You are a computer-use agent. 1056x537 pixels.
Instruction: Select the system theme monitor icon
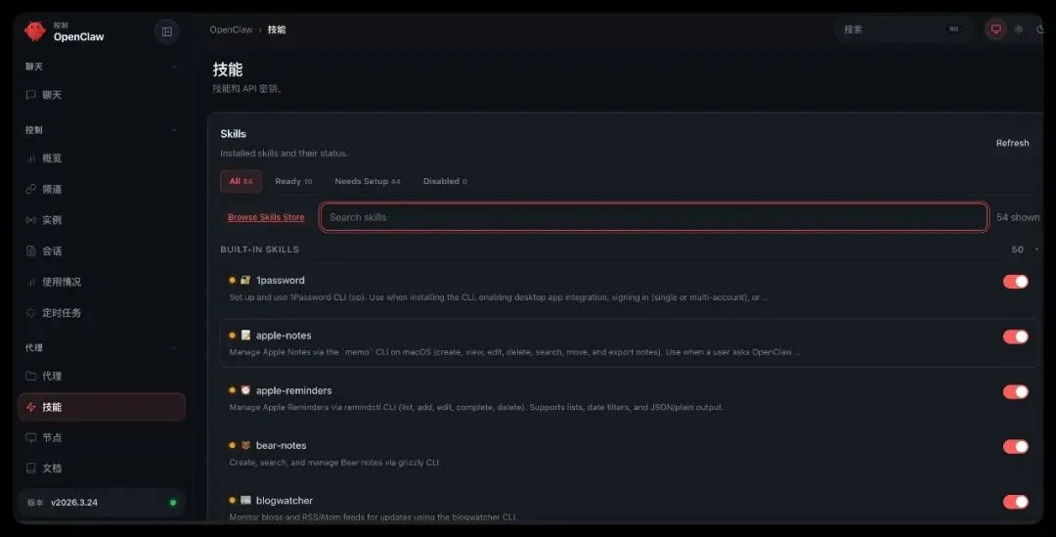click(x=995, y=29)
